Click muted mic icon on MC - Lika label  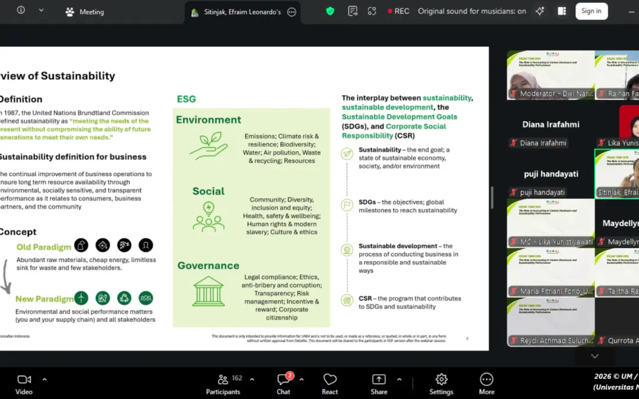pos(514,242)
